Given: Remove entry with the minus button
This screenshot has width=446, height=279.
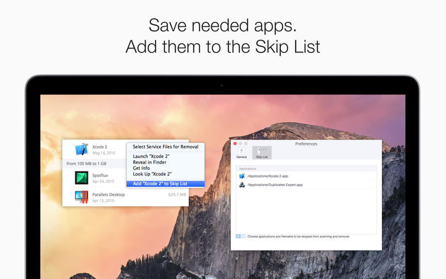Looking at the screenshot, I should [x=243, y=236].
